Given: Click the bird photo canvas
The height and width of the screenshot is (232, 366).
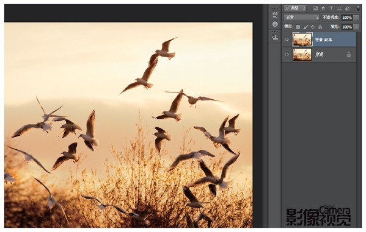Looking at the screenshot, I should 128,125.
